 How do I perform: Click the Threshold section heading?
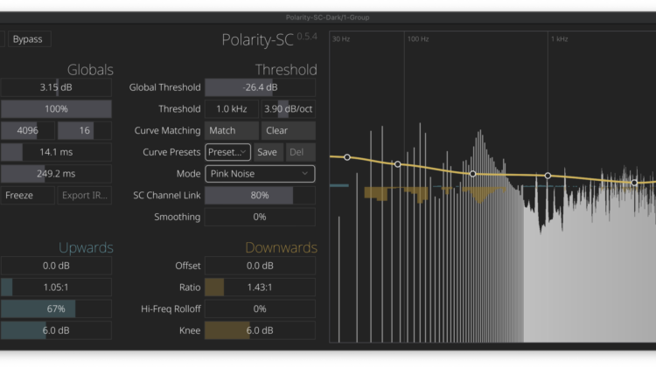click(x=286, y=69)
